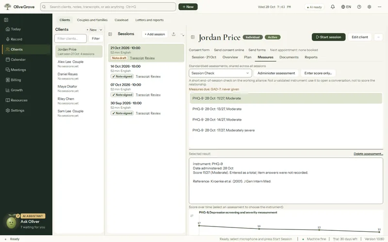Open the Plan tab

[248, 57]
